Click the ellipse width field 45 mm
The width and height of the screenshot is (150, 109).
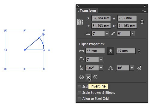click(95, 51)
